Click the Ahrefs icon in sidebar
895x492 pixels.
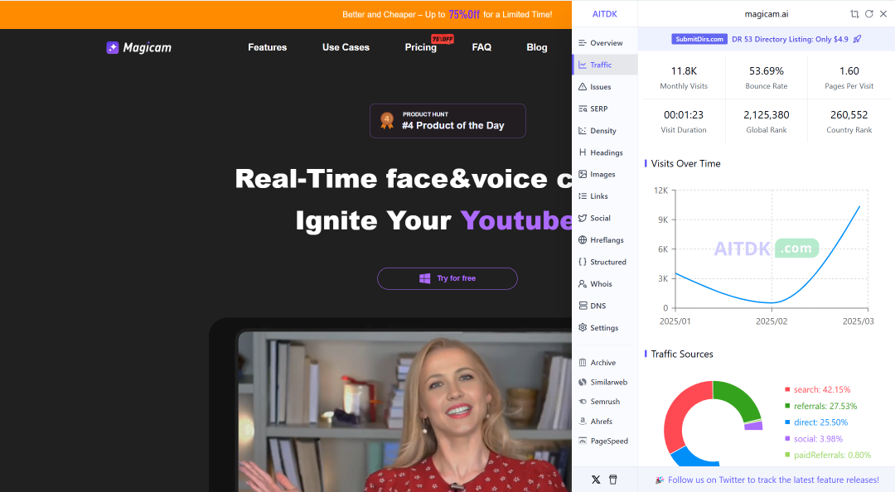click(583, 422)
